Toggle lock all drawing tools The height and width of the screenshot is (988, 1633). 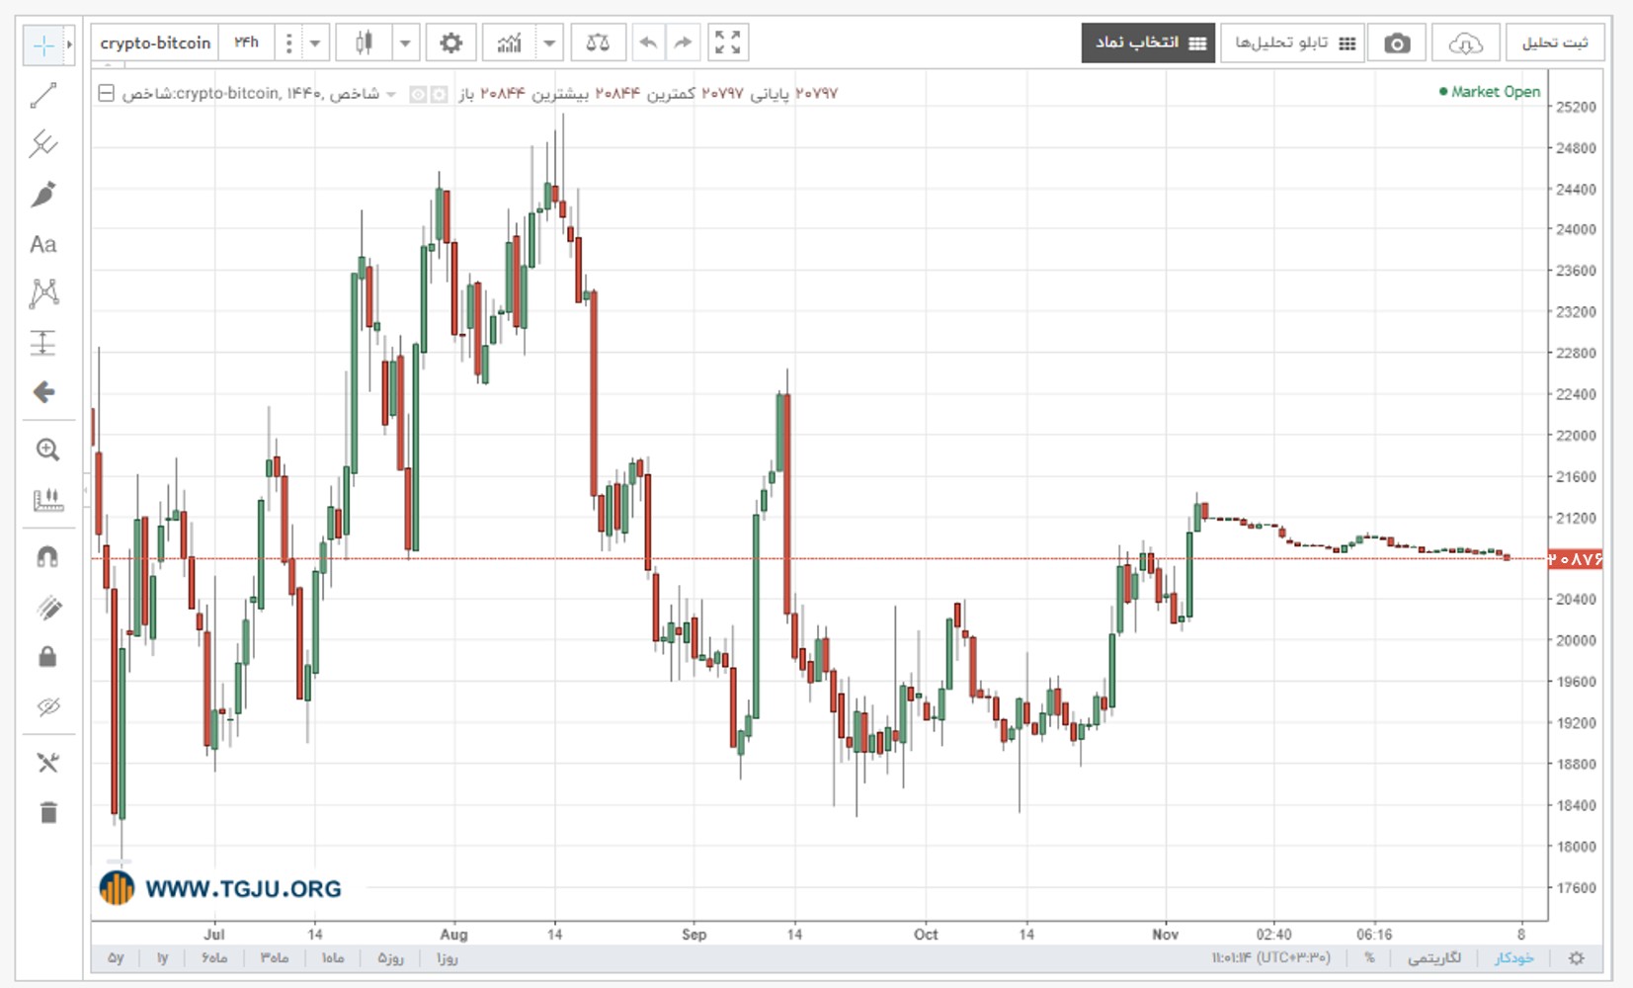coord(46,656)
